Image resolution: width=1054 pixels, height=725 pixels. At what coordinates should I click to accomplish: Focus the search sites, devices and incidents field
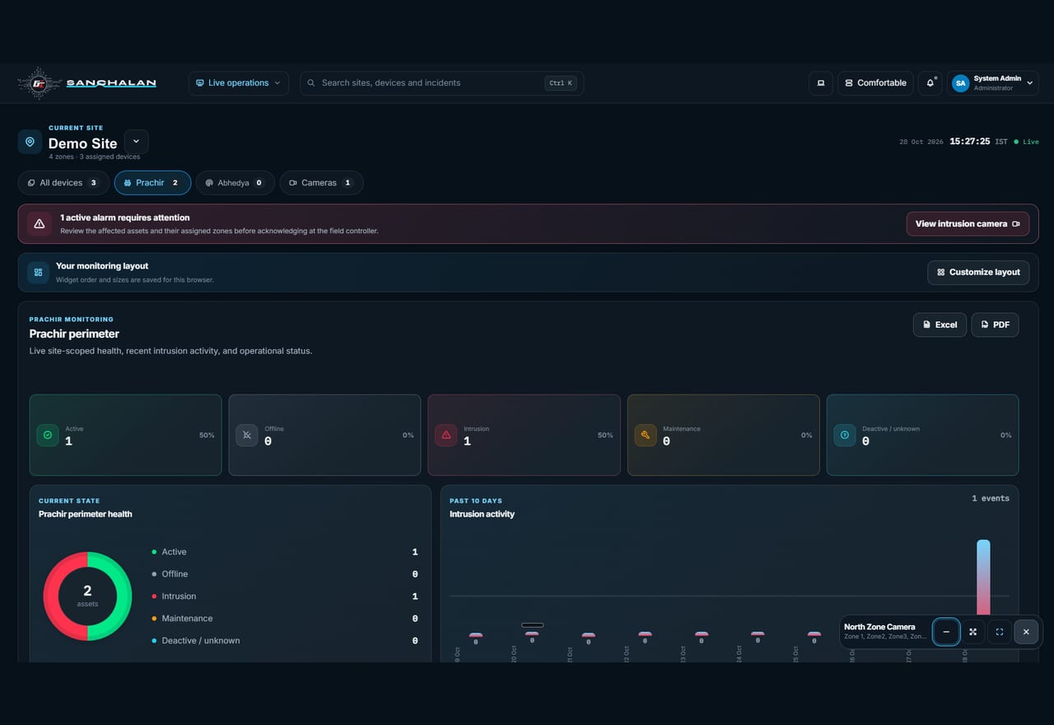(441, 83)
